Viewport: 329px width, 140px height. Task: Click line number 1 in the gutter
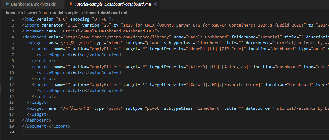[x=13, y=19]
